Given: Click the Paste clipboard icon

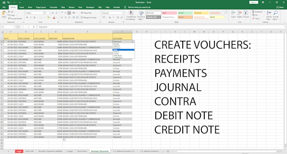Looking at the screenshot, I should [4, 13].
